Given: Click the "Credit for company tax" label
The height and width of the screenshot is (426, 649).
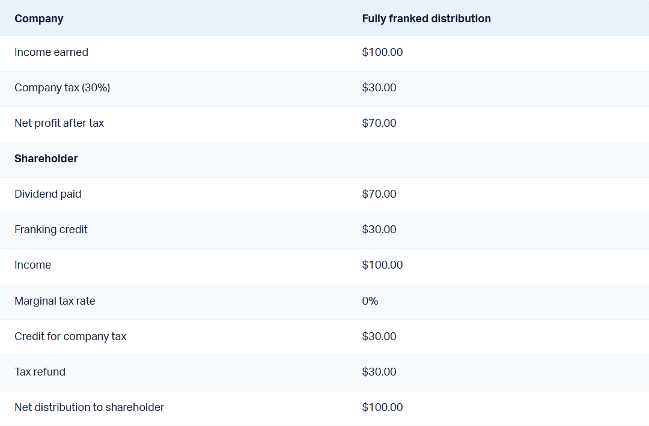Looking at the screenshot, I should 70,336.
